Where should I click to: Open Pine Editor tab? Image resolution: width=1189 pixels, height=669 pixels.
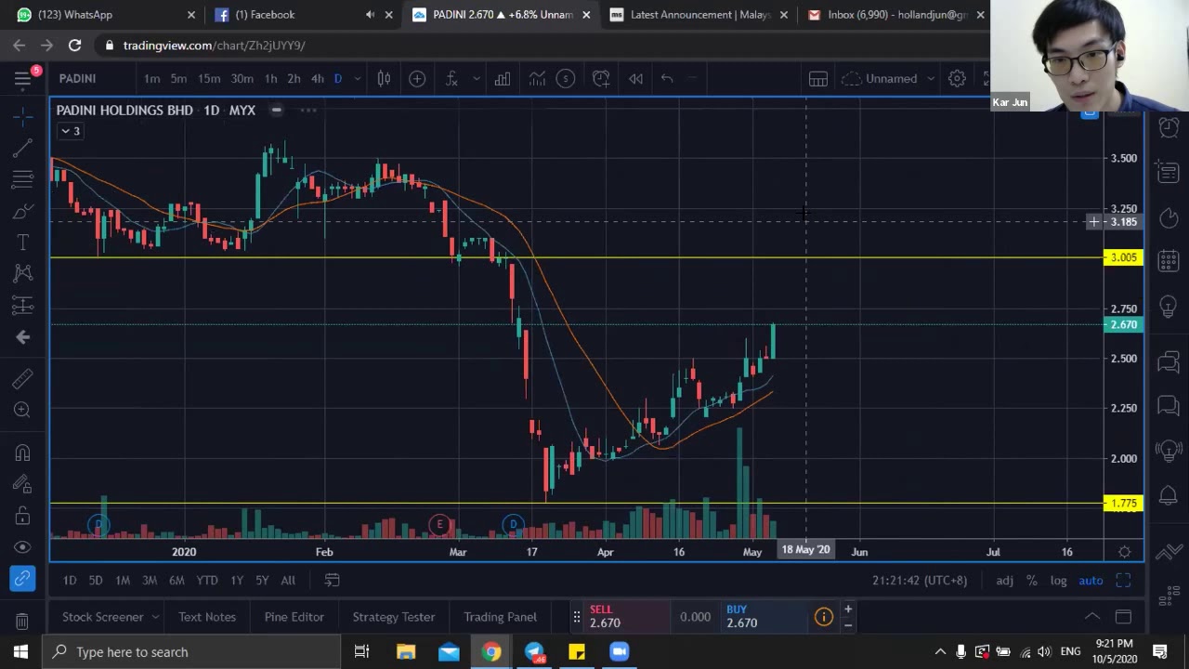tap(294, 617)
